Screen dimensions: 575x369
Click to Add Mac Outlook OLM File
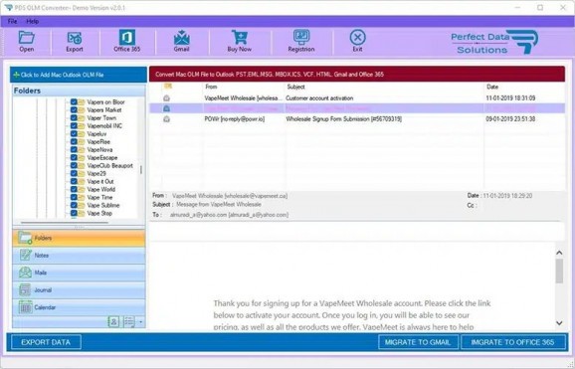[x=79, y=75]
